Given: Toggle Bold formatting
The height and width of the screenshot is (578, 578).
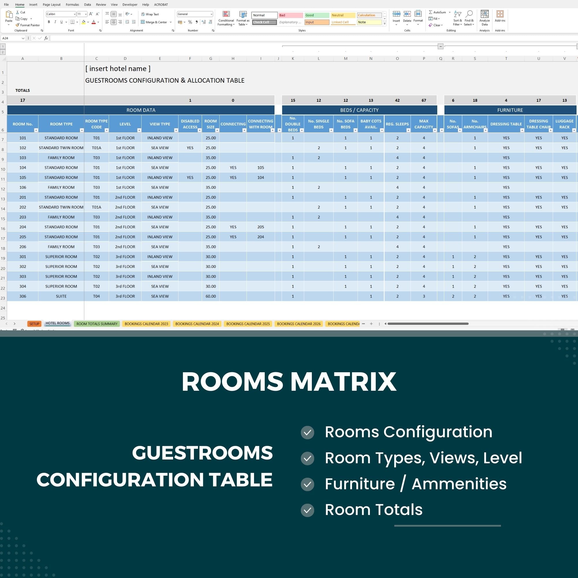Looking at the screenshot, I should click(x=49, y=22).
